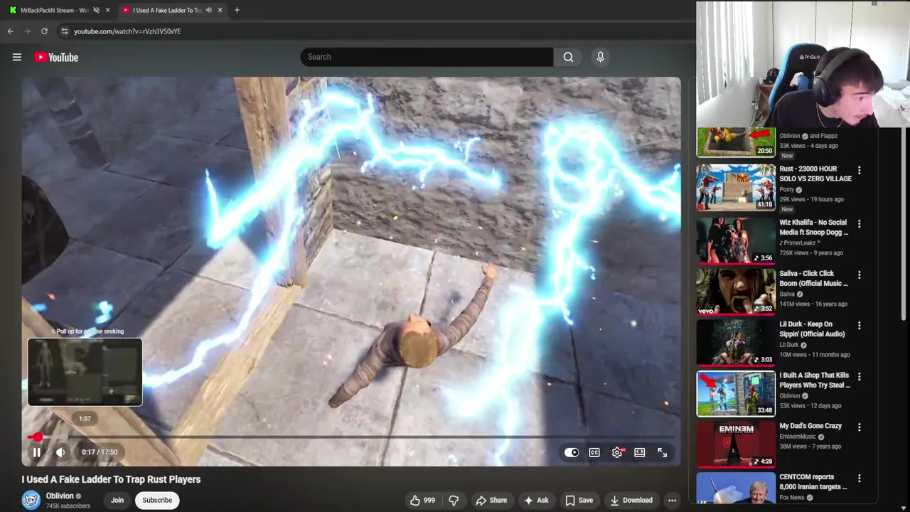
Task: Share the video
Action: pos(491,500)
